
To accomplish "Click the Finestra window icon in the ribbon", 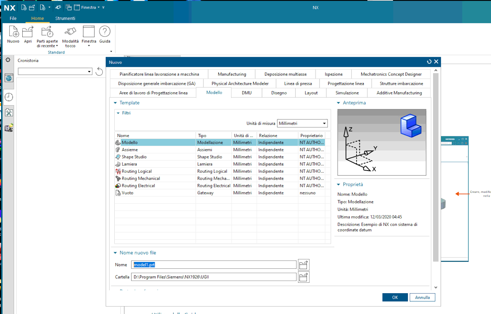I will (x=89, y=32).
